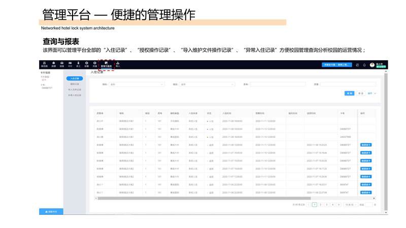Viewport: 406px width, 228px height.
Task: Open the rows-per-page dropdown
Action: coord(351,205)
